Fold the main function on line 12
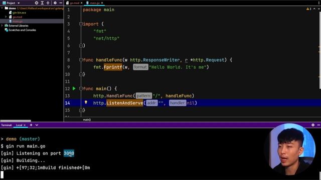The image size is (321, 180). coord(81,88)
